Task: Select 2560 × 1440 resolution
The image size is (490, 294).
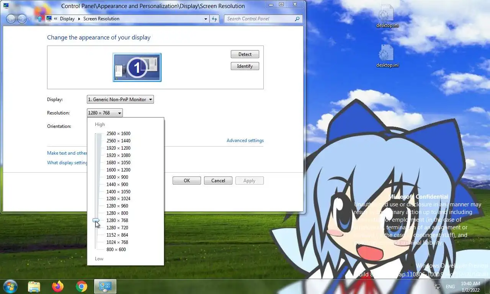Action: coord(118,141)
